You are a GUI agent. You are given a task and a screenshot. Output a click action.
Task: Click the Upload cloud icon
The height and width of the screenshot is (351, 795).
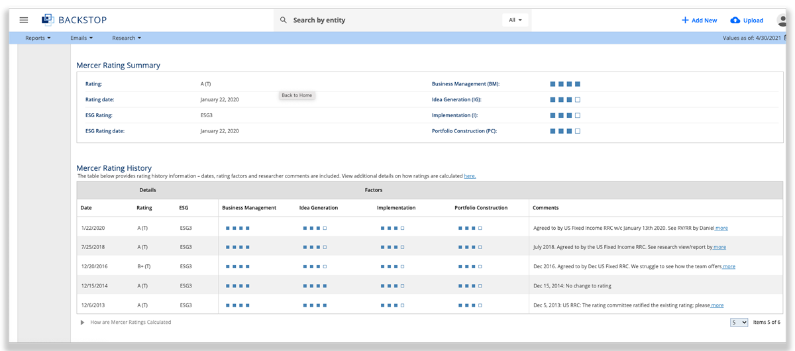click(735, 21)
